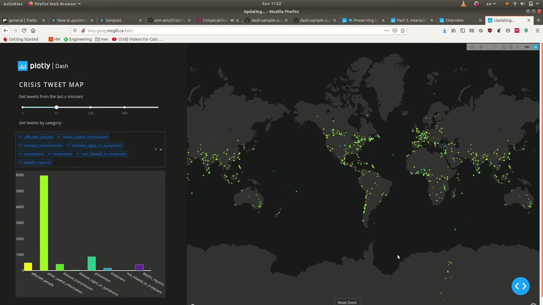This screenshot has height=305, width=543.
Task: Drag the time range slider handle
Action: [57, 107]
